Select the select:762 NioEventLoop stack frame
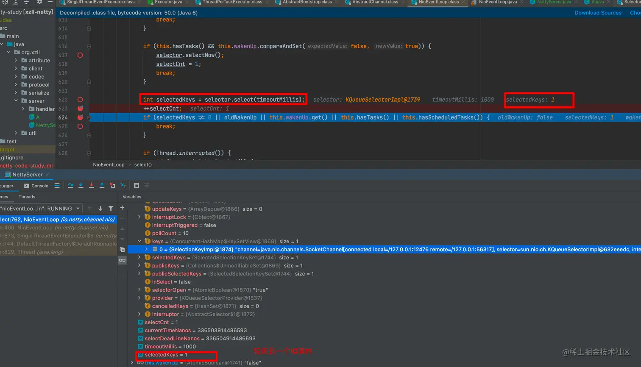The height and width of the screenshot is (367, 641). pos(58,220)
